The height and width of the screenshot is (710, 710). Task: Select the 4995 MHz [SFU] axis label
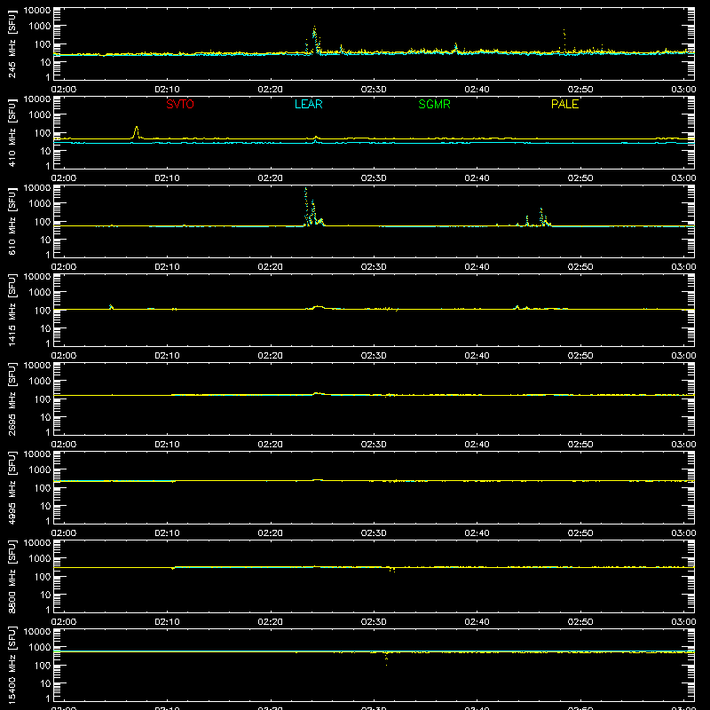(x=12, y=487)
